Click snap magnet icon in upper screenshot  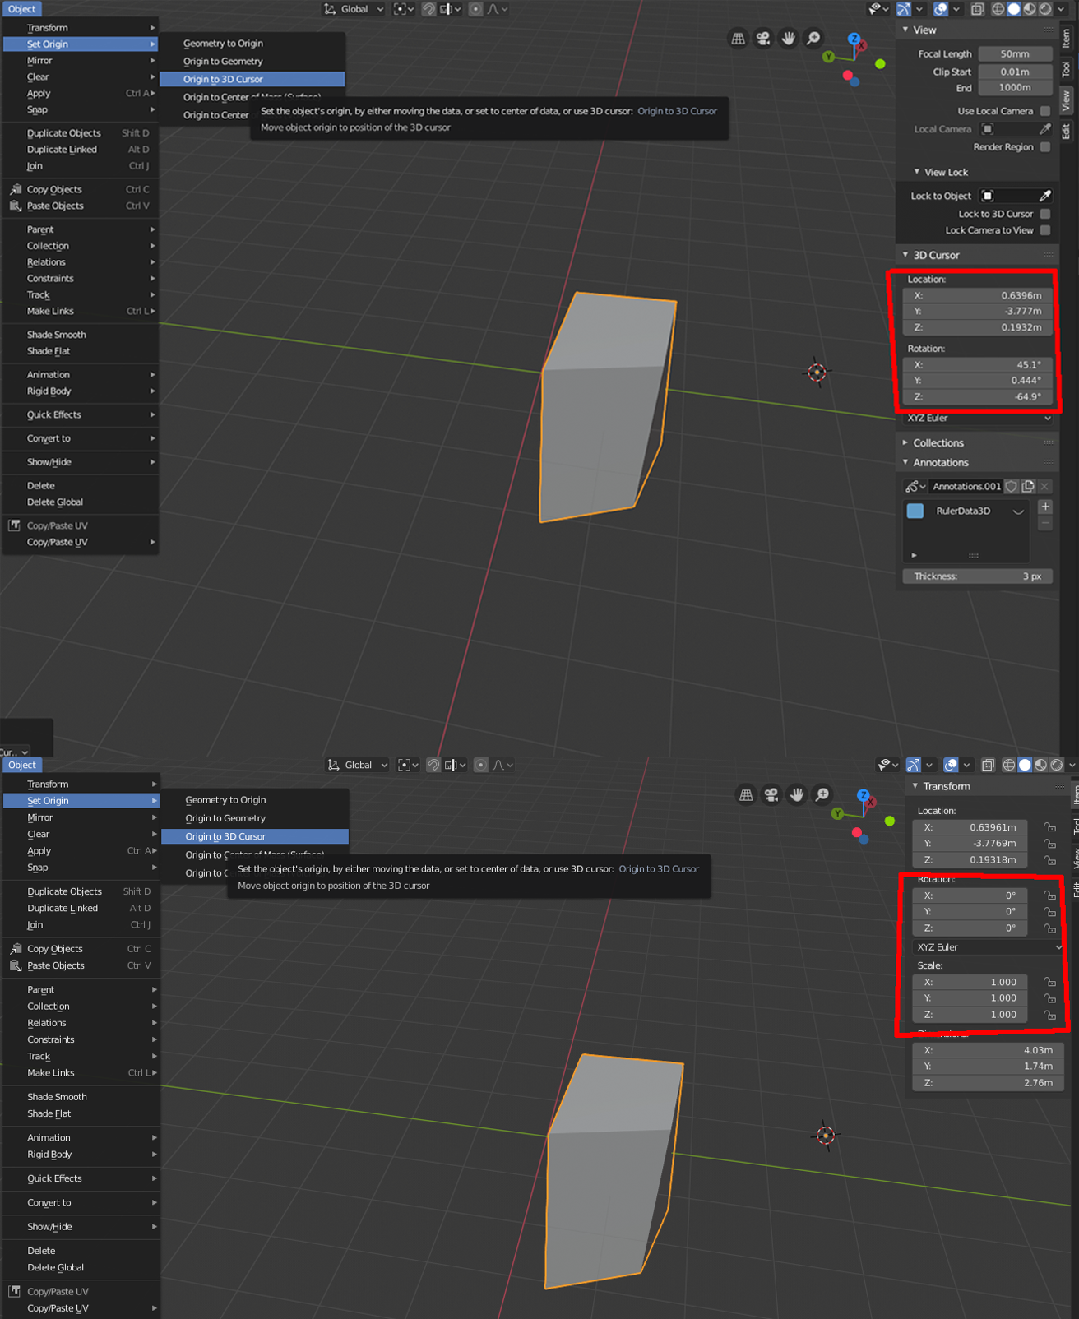[428, 9]
